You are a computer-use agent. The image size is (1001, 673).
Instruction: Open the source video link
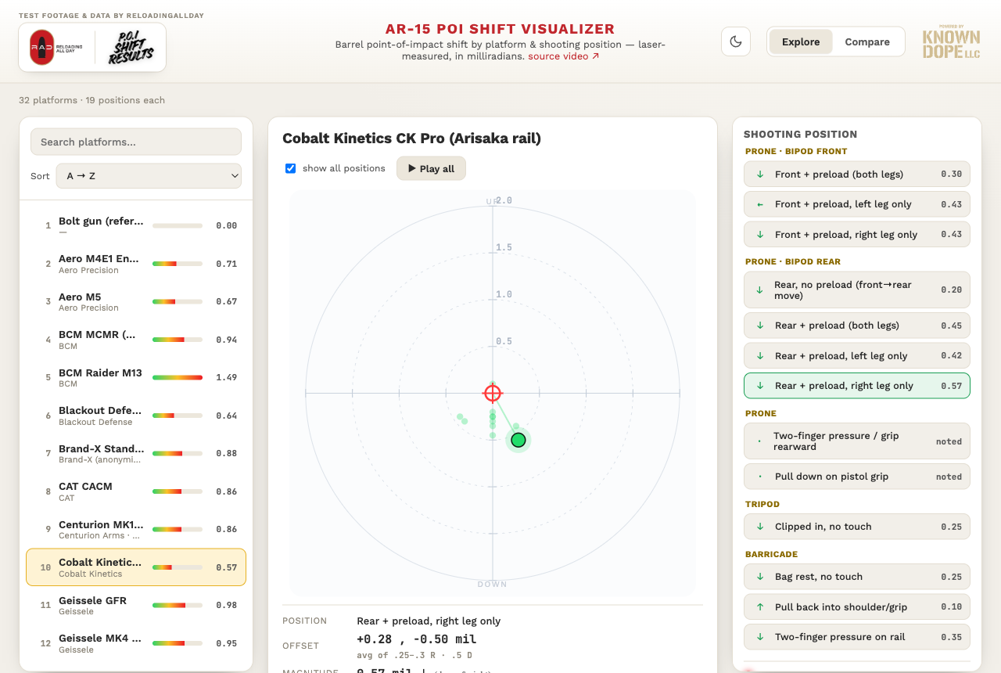564,56
